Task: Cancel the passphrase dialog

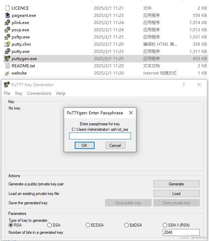Action: click(x=115, y=146)
